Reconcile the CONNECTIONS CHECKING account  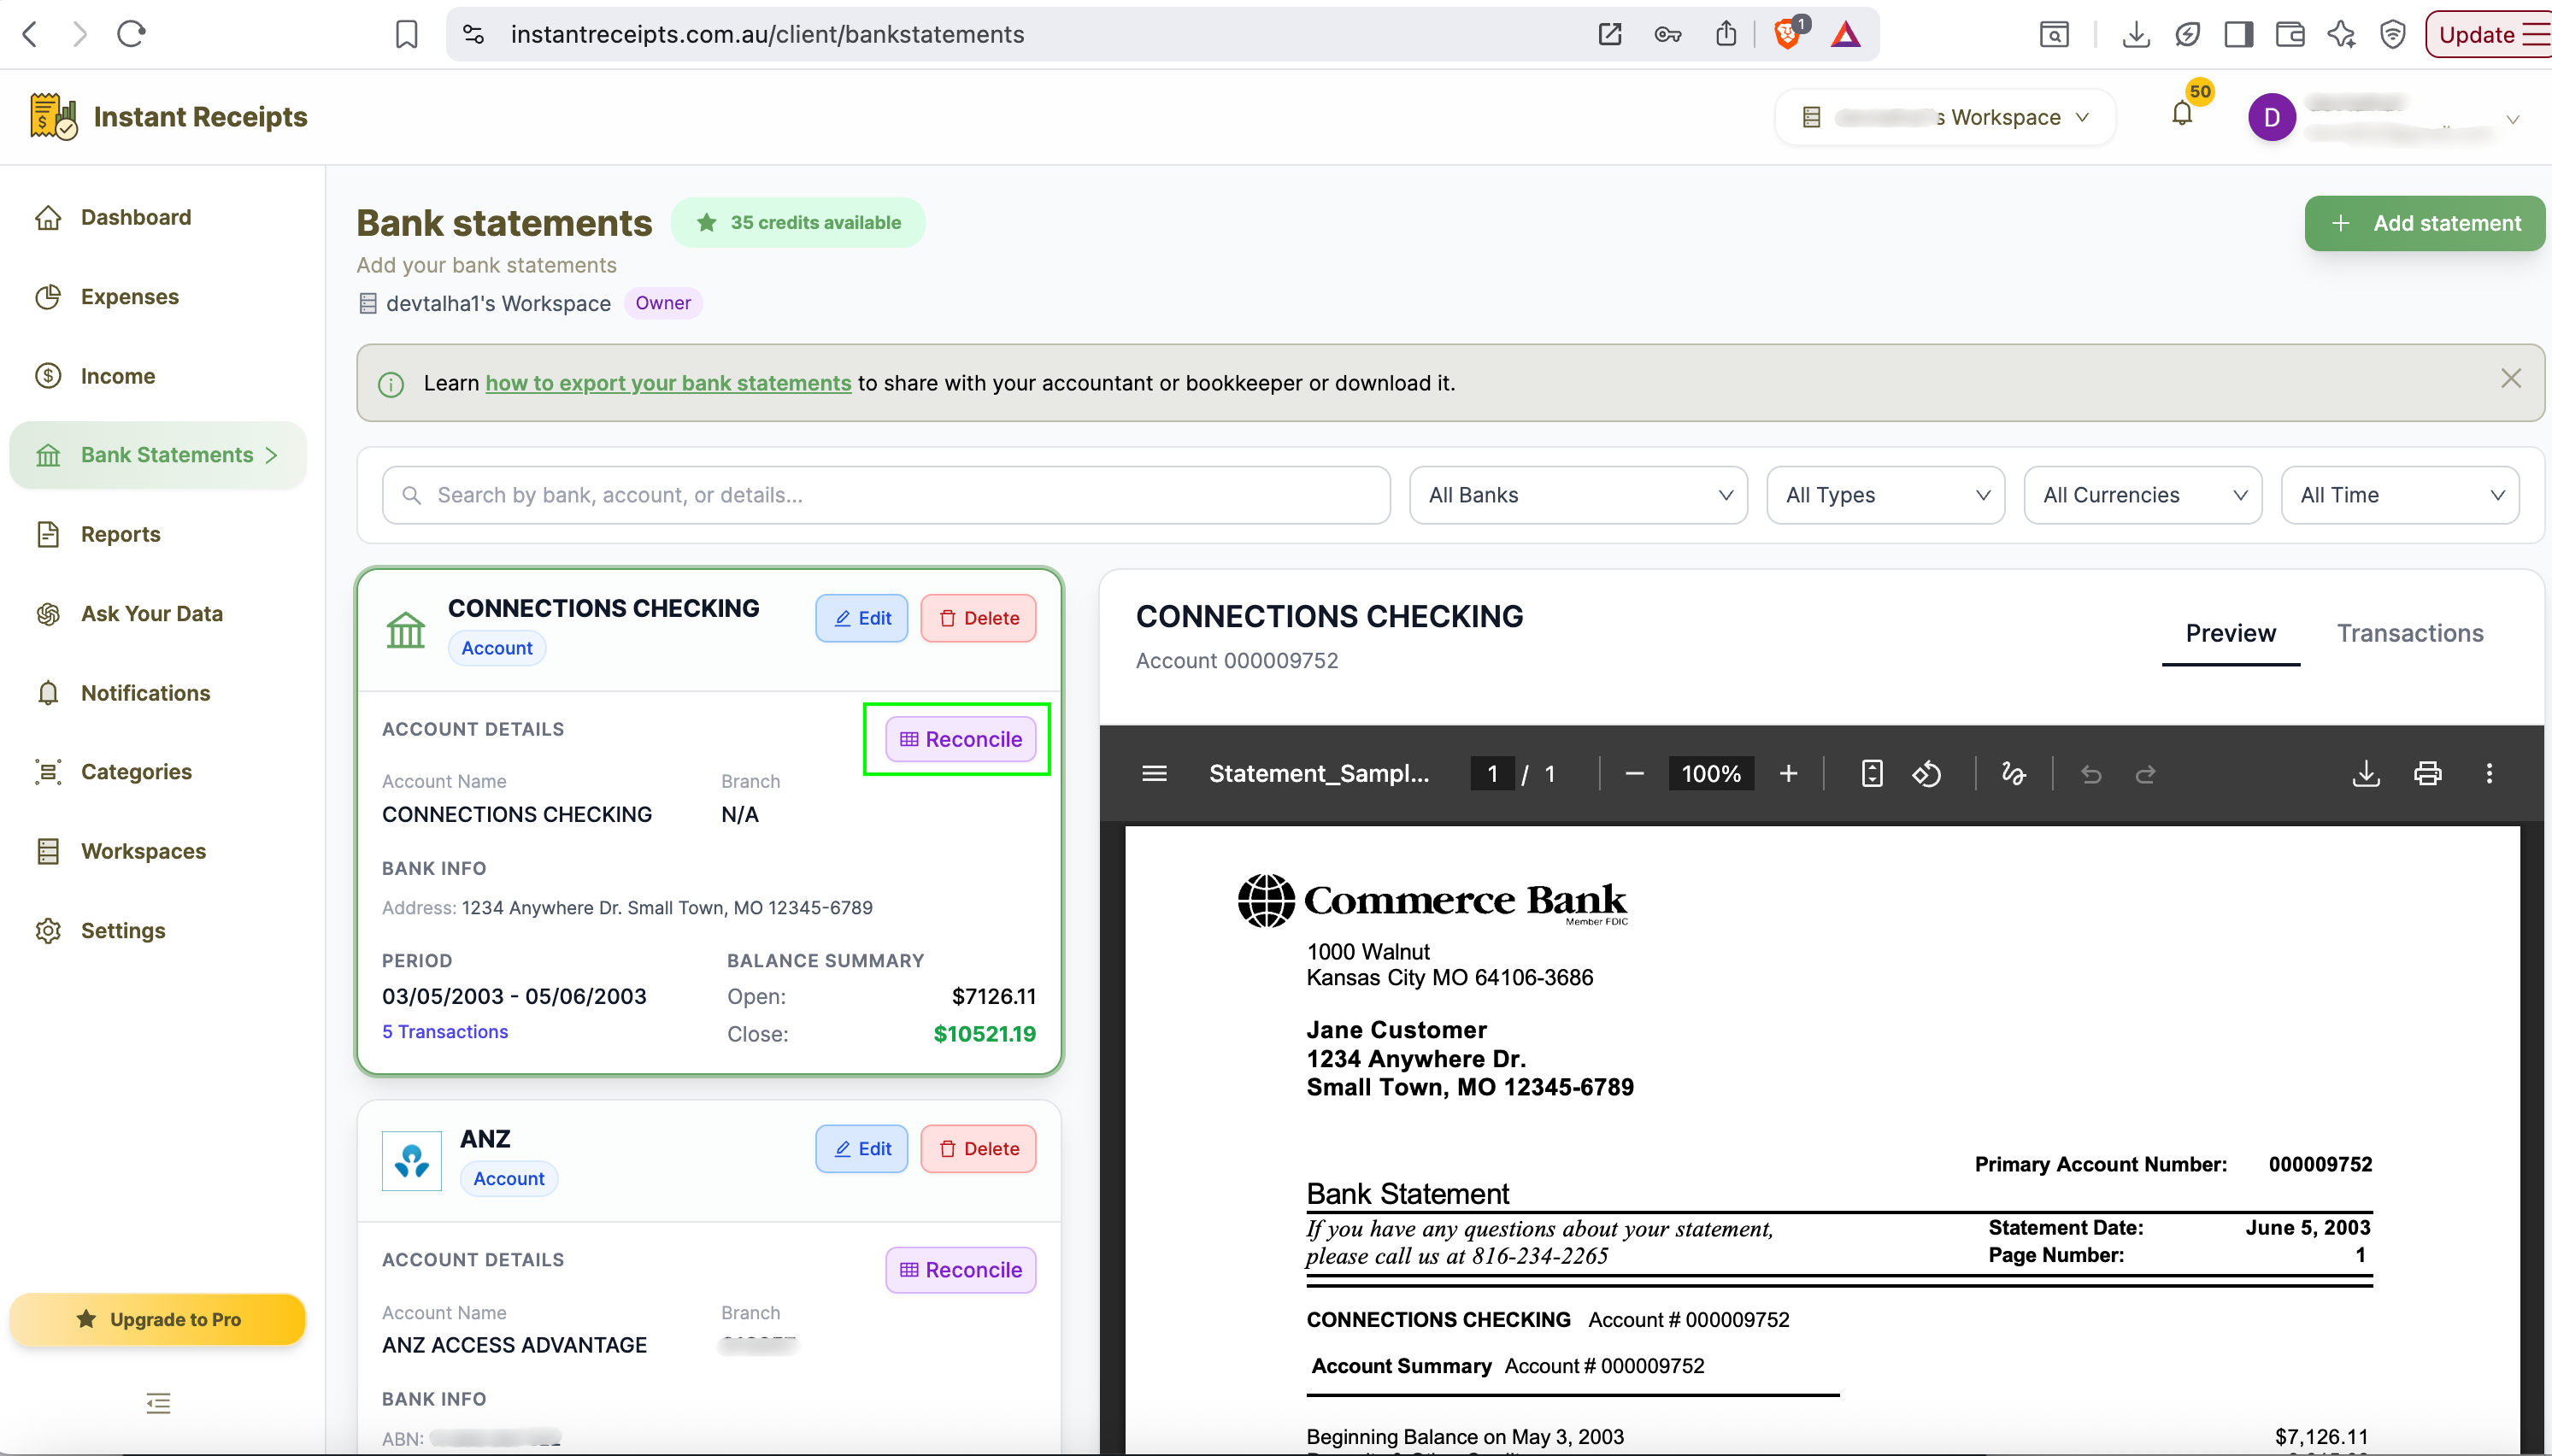point(960,739)
